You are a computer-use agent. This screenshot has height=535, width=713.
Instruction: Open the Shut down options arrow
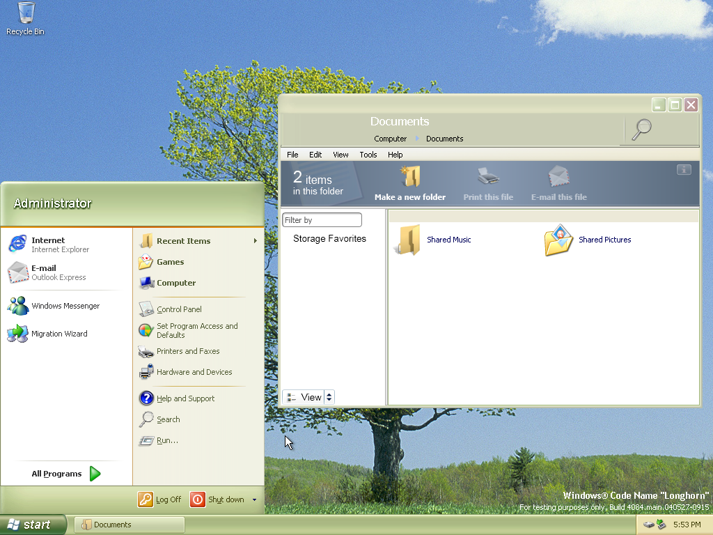254,499
